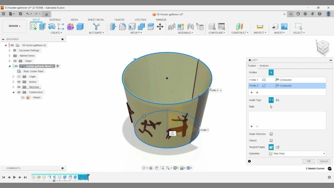This screenshot has height=188, width=334.
Task: Expand the Sketches folder in the browser
Action: pos(13,87)
